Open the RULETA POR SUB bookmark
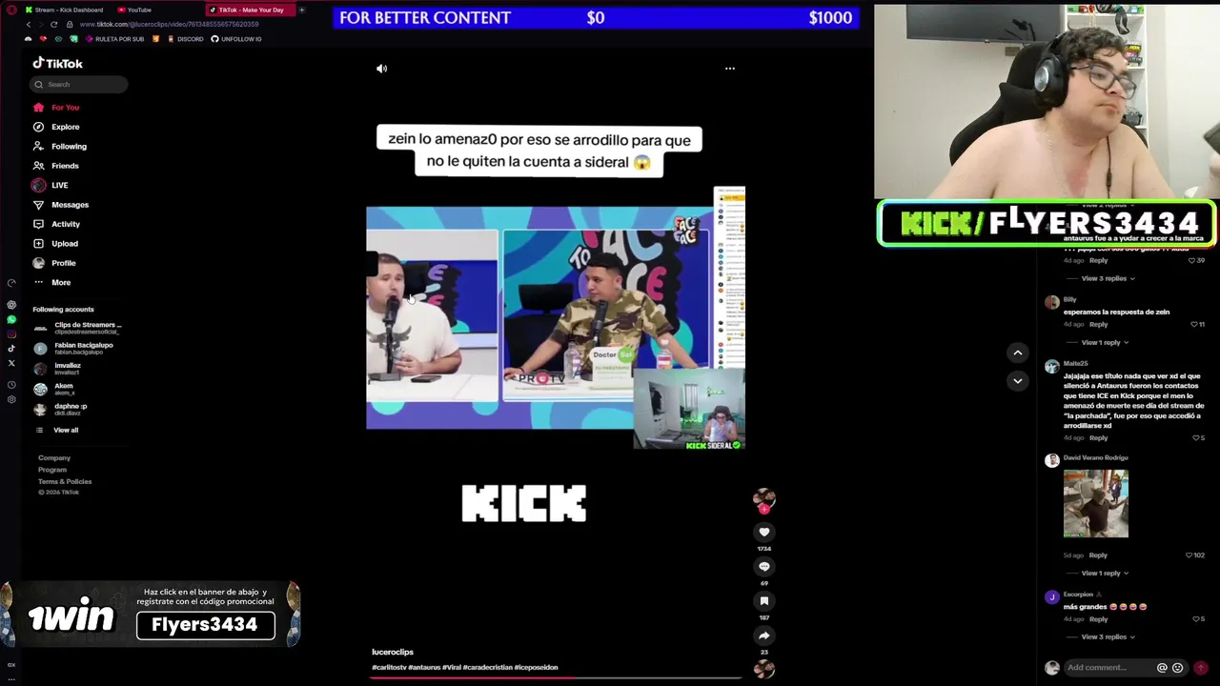 (115, 39)
